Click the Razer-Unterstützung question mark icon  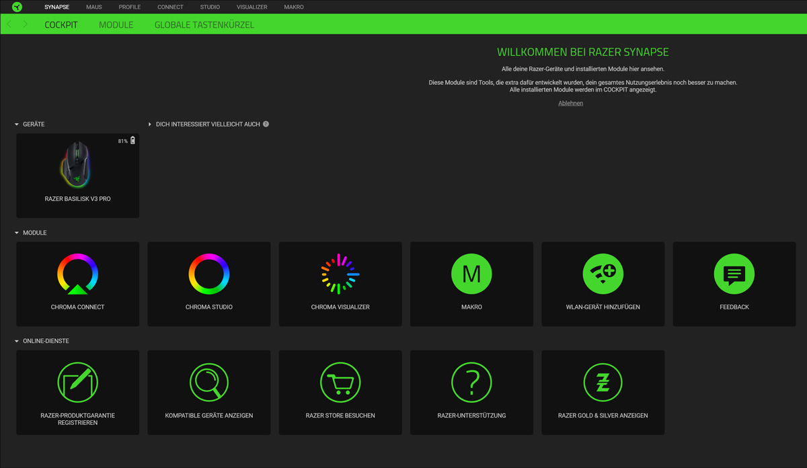471,382
